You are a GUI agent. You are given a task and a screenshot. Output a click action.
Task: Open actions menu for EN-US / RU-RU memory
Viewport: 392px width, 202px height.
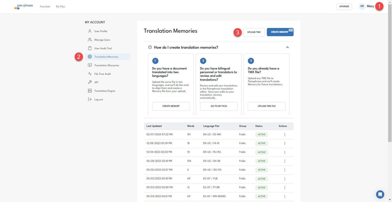point(285,152)
